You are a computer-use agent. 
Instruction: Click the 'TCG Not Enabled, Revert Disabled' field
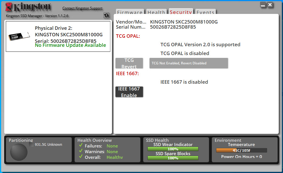click(189, 63)
